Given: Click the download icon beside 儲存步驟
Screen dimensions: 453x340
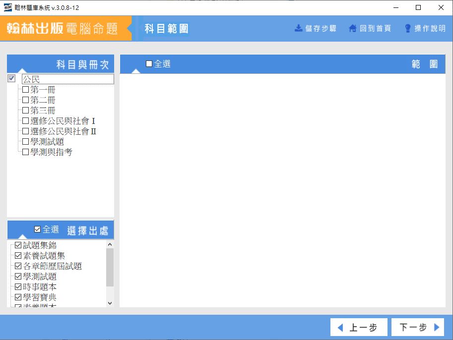Looking at the screenshot, I should [x=298, y=28].
